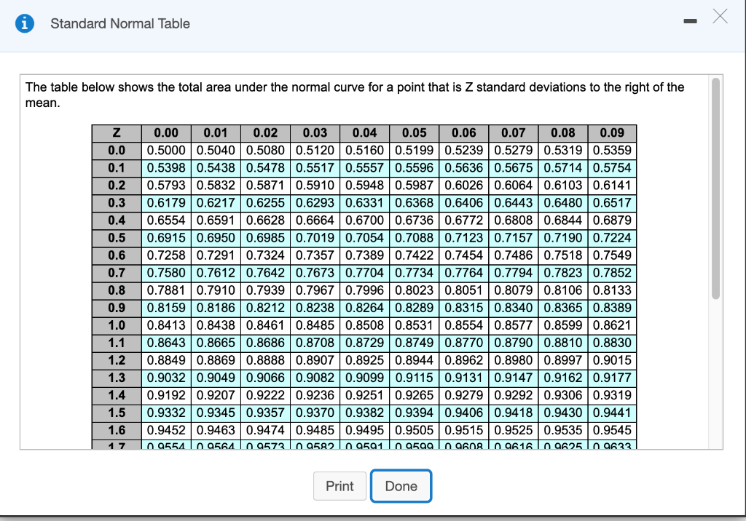Click the minimize dash icon top right
This screenshot has width=746, height=521.
[689, 22]
